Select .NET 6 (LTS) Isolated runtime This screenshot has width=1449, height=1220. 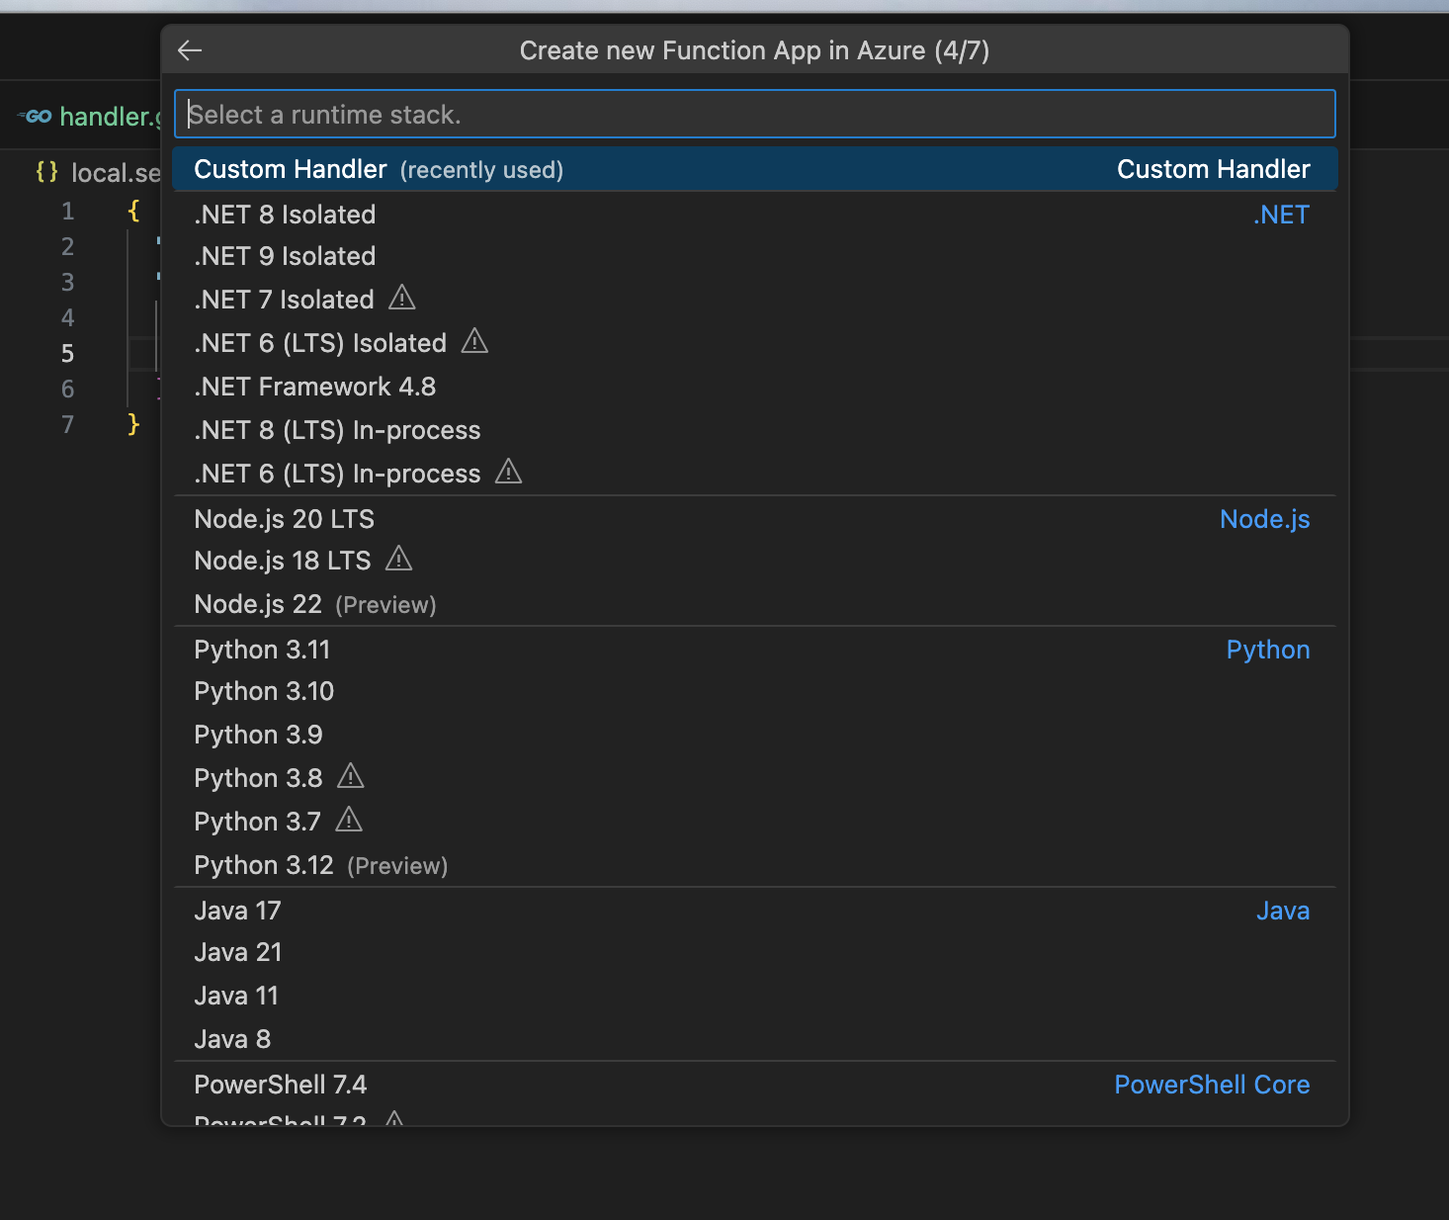click(x=755, y=343)
